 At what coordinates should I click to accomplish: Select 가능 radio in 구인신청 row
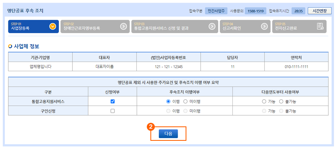tap(264, 111)
